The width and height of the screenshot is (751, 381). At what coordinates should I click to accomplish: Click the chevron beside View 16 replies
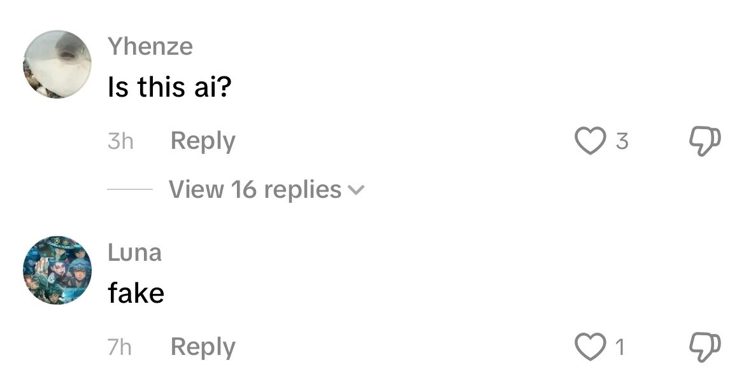(x=357, y=190)
